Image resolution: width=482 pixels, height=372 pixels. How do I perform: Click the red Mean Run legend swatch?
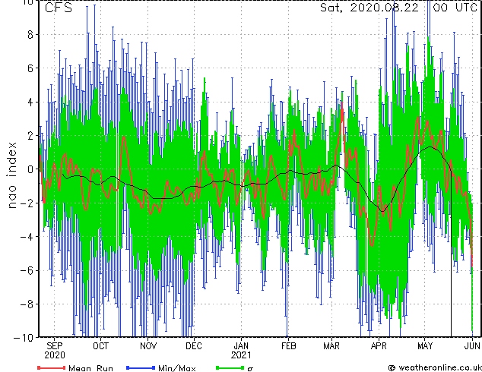coord(51,367)
